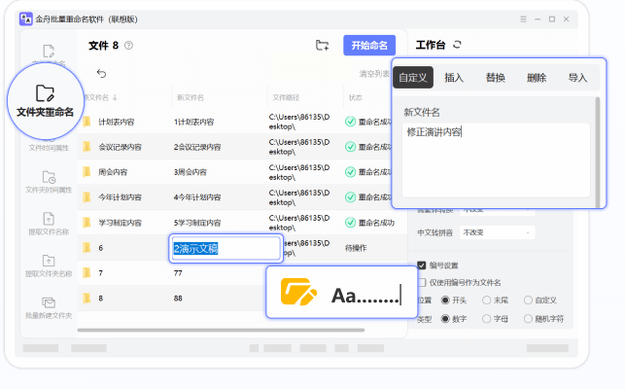Open the 中文转拼音 dropdown
The width and height of the screenshot is (625, 389).
[x=497, y=232]
